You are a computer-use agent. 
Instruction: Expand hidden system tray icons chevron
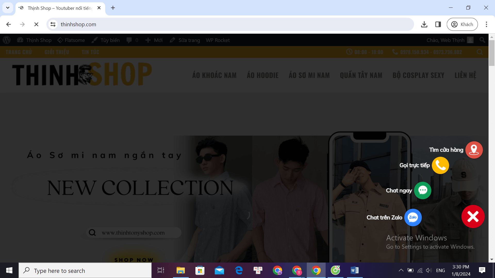pyautogui.click(x=401, y=270)
